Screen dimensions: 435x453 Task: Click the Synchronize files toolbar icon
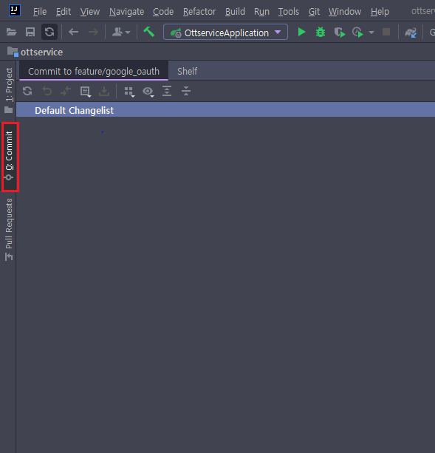(x=49, y=32)
